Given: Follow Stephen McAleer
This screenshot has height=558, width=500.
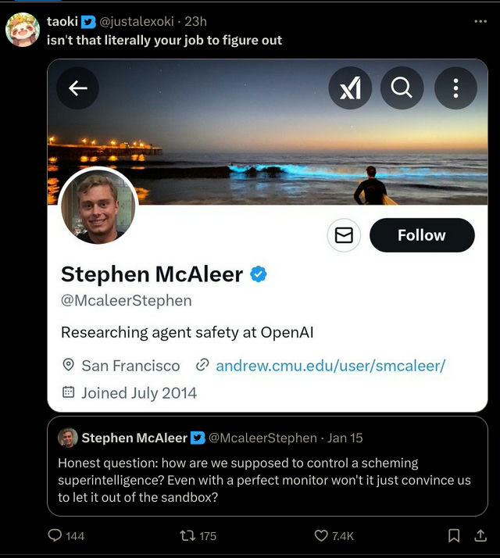Looking at the screenshot, I should [422, 235].
